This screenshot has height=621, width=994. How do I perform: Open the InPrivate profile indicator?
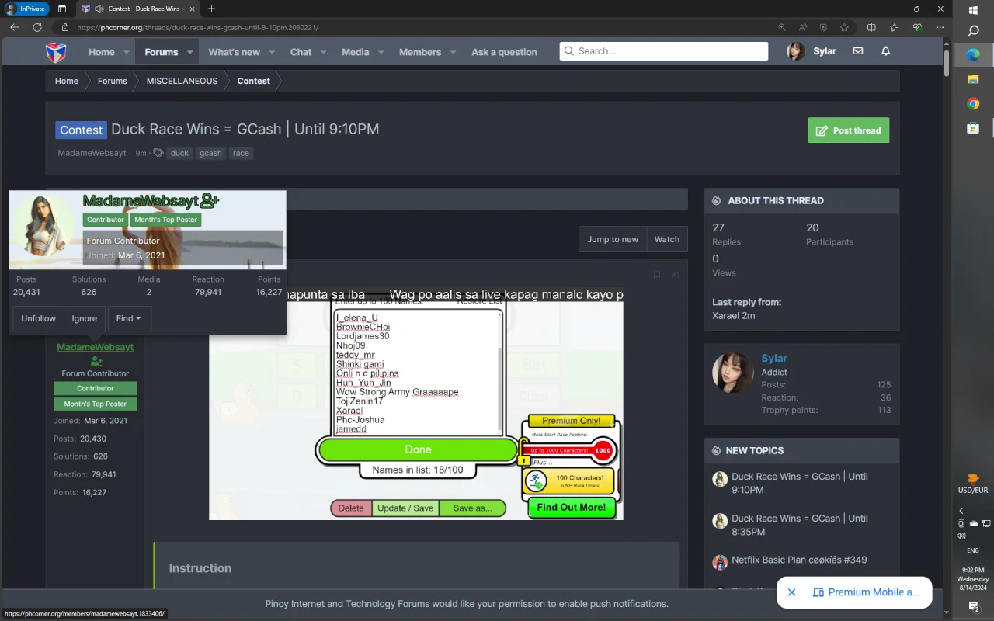pyautogui.click(x=27, y=9)
